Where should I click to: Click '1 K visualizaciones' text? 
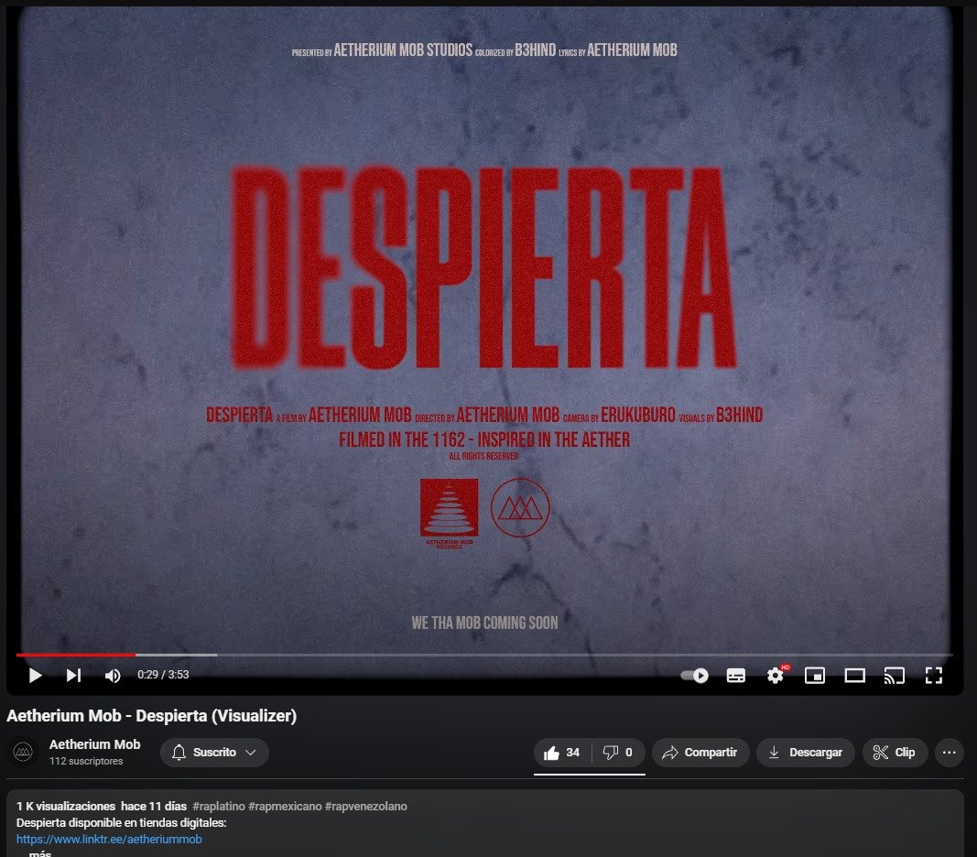pos(65,806)
